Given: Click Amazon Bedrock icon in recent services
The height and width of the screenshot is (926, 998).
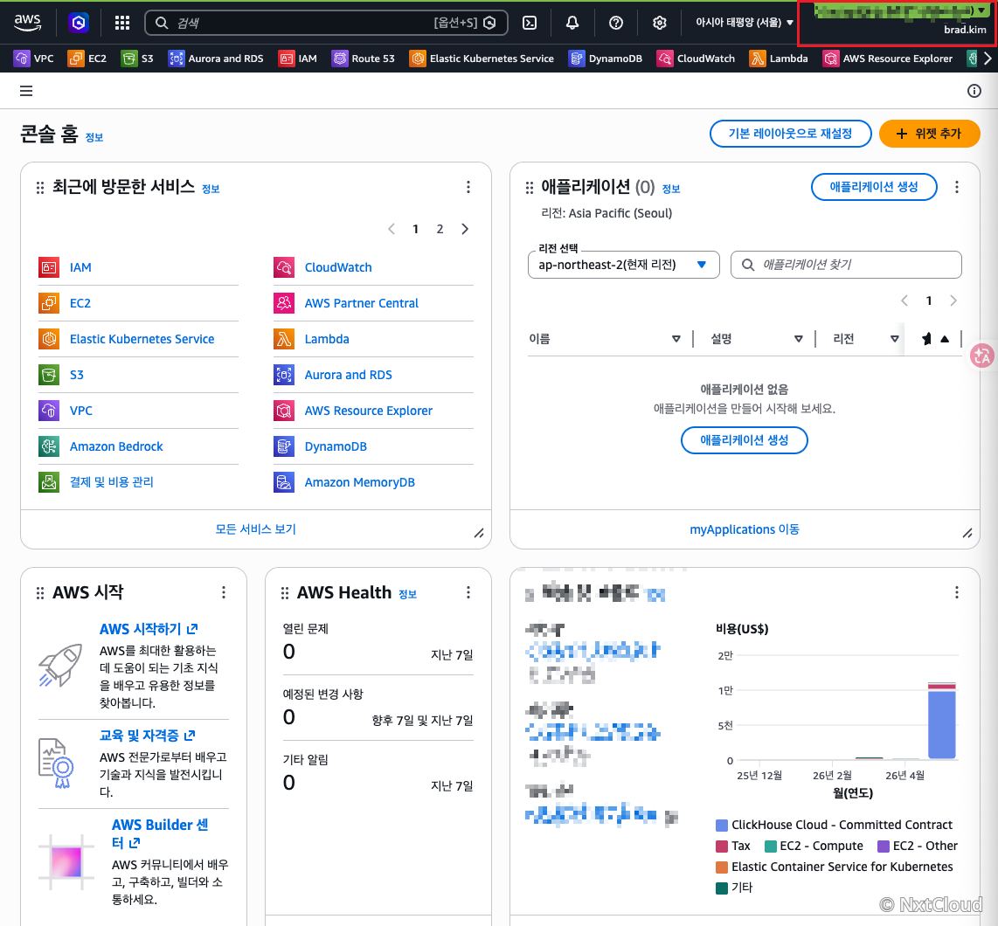Looking at the screenshot, I should coord(49,446).
